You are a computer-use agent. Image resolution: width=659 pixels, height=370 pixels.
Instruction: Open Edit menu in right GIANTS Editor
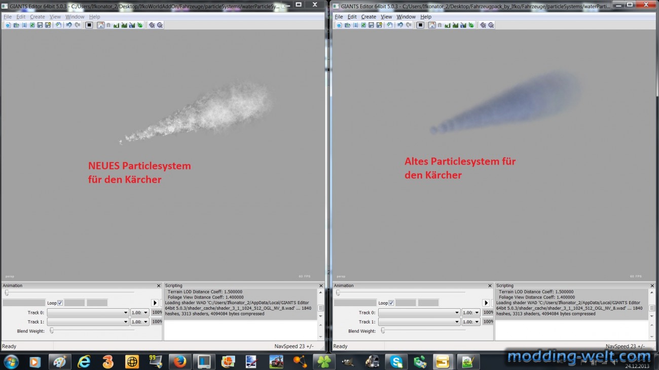tap(352, 17)
